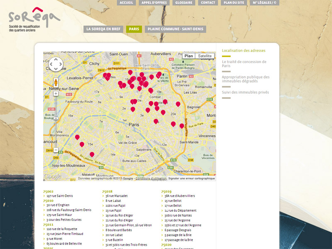This screenshot has height=249, width=332.
Task: Open address 38A rue d'Aubervilliers
Action: click(180, 196)
